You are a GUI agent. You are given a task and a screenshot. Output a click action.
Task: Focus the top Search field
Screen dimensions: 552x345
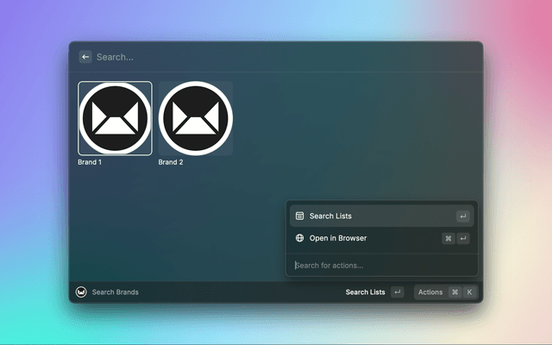259,57
